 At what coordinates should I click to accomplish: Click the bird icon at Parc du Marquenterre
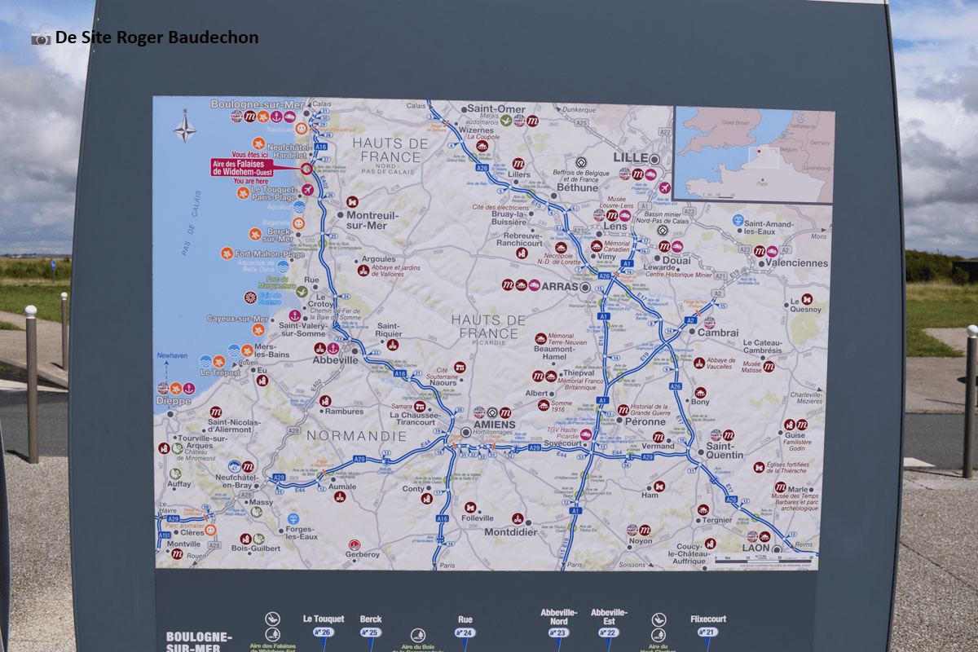pos(302,291)
